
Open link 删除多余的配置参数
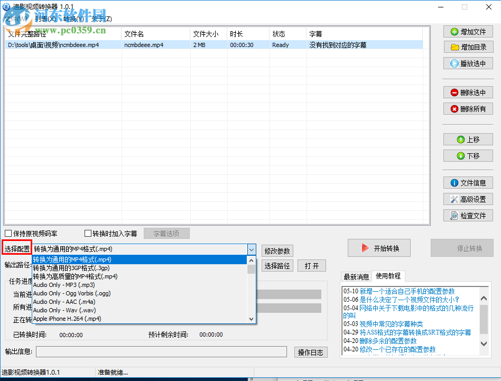388,341
